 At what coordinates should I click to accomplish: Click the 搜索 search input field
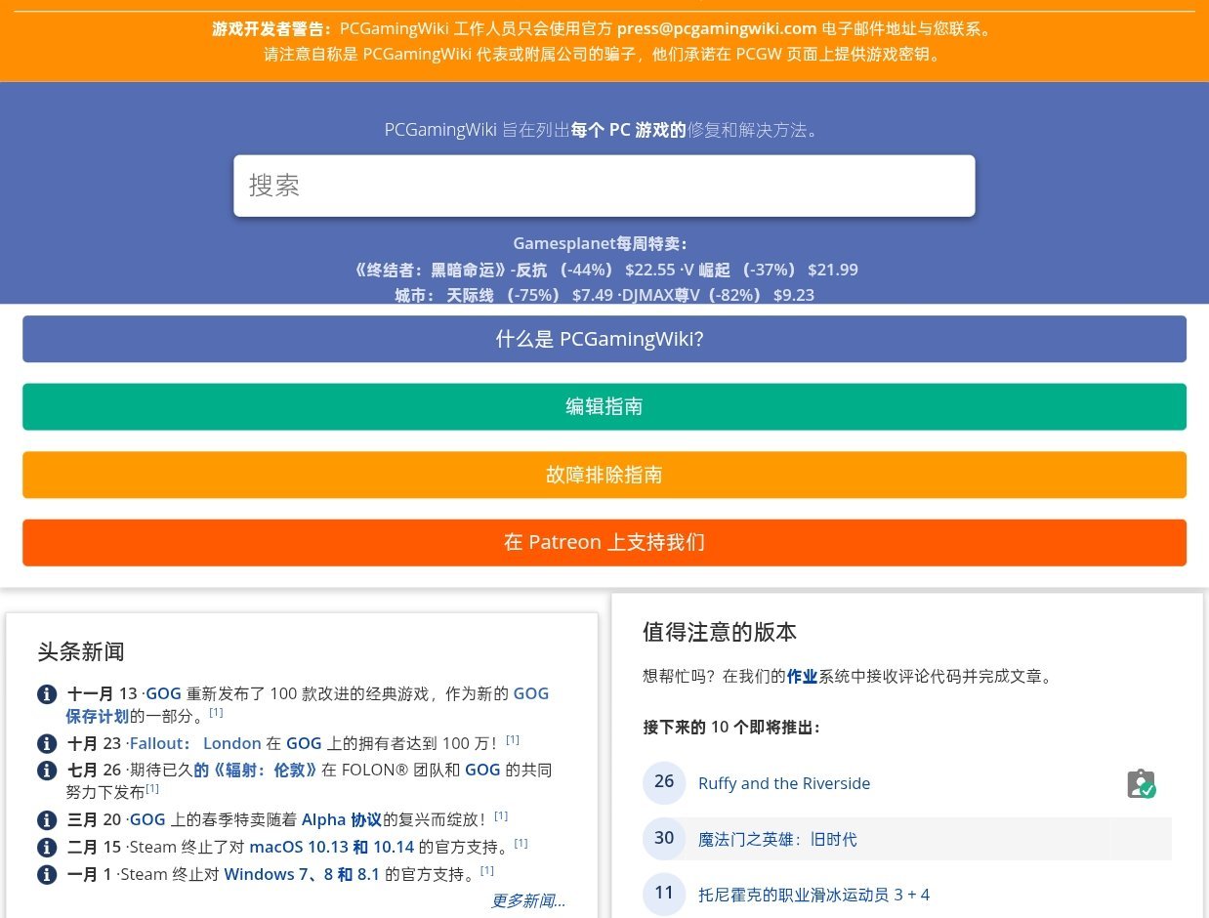point(604,186)
